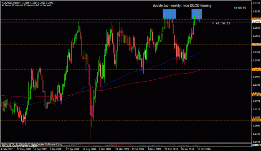Click the orange 1.1000 level price tag
Viewport: 261px width, 151px height.
click(x=256, y=120)
